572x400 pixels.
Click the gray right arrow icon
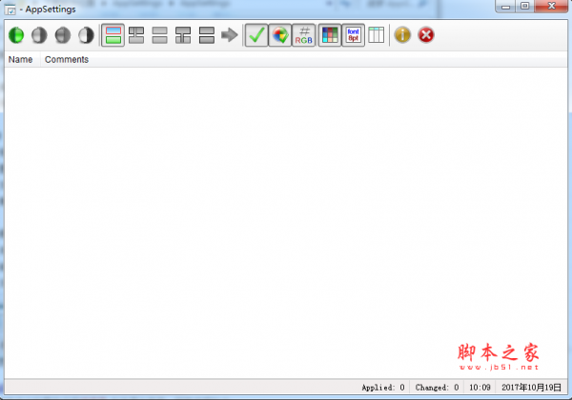click(230, 35)
